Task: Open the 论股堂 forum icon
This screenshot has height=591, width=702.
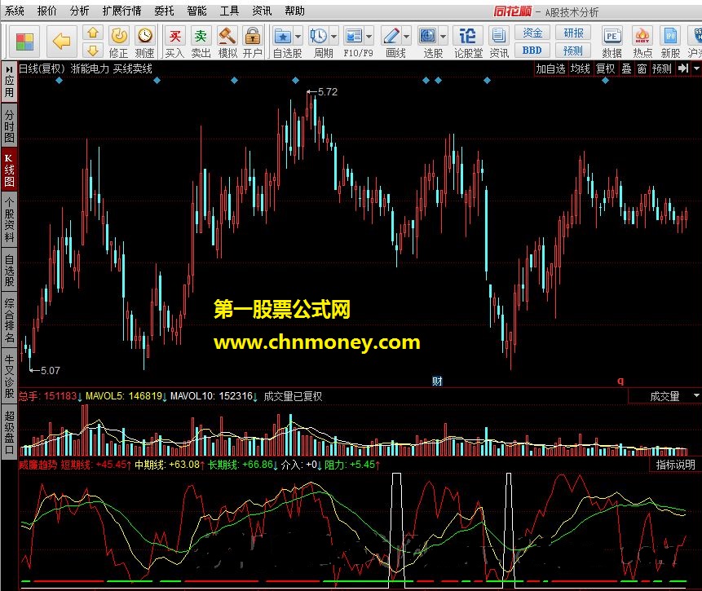Action: 468,42
